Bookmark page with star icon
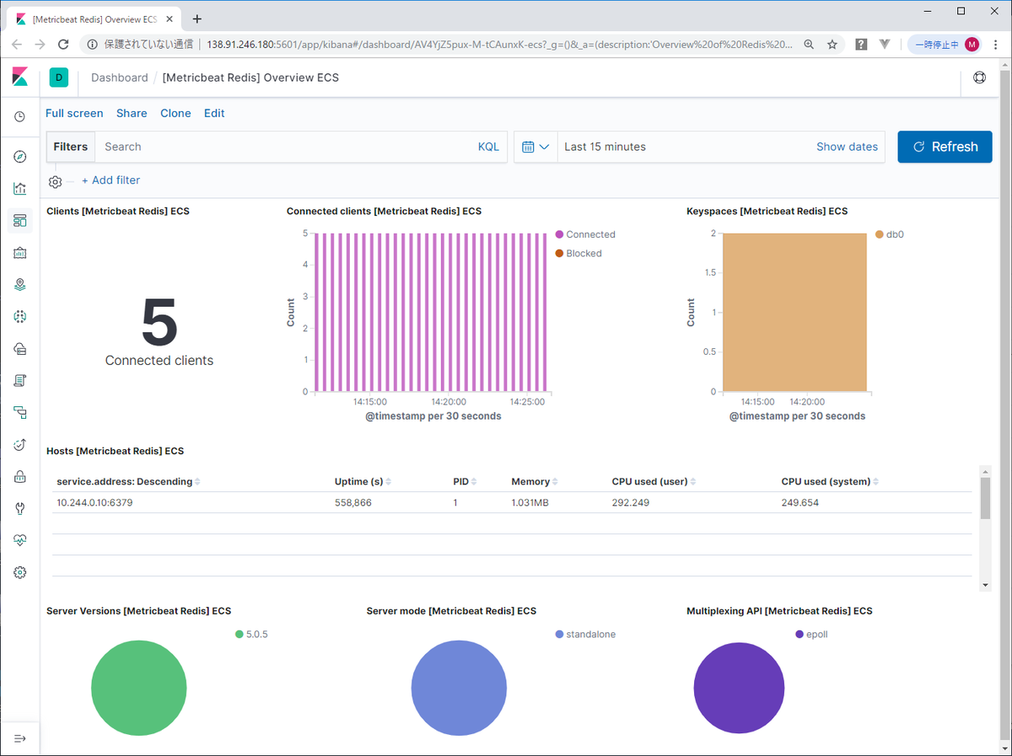Image resolution: width=1012 pixels, height=756 pixels. pyautogui.click(x=832, y=45)
